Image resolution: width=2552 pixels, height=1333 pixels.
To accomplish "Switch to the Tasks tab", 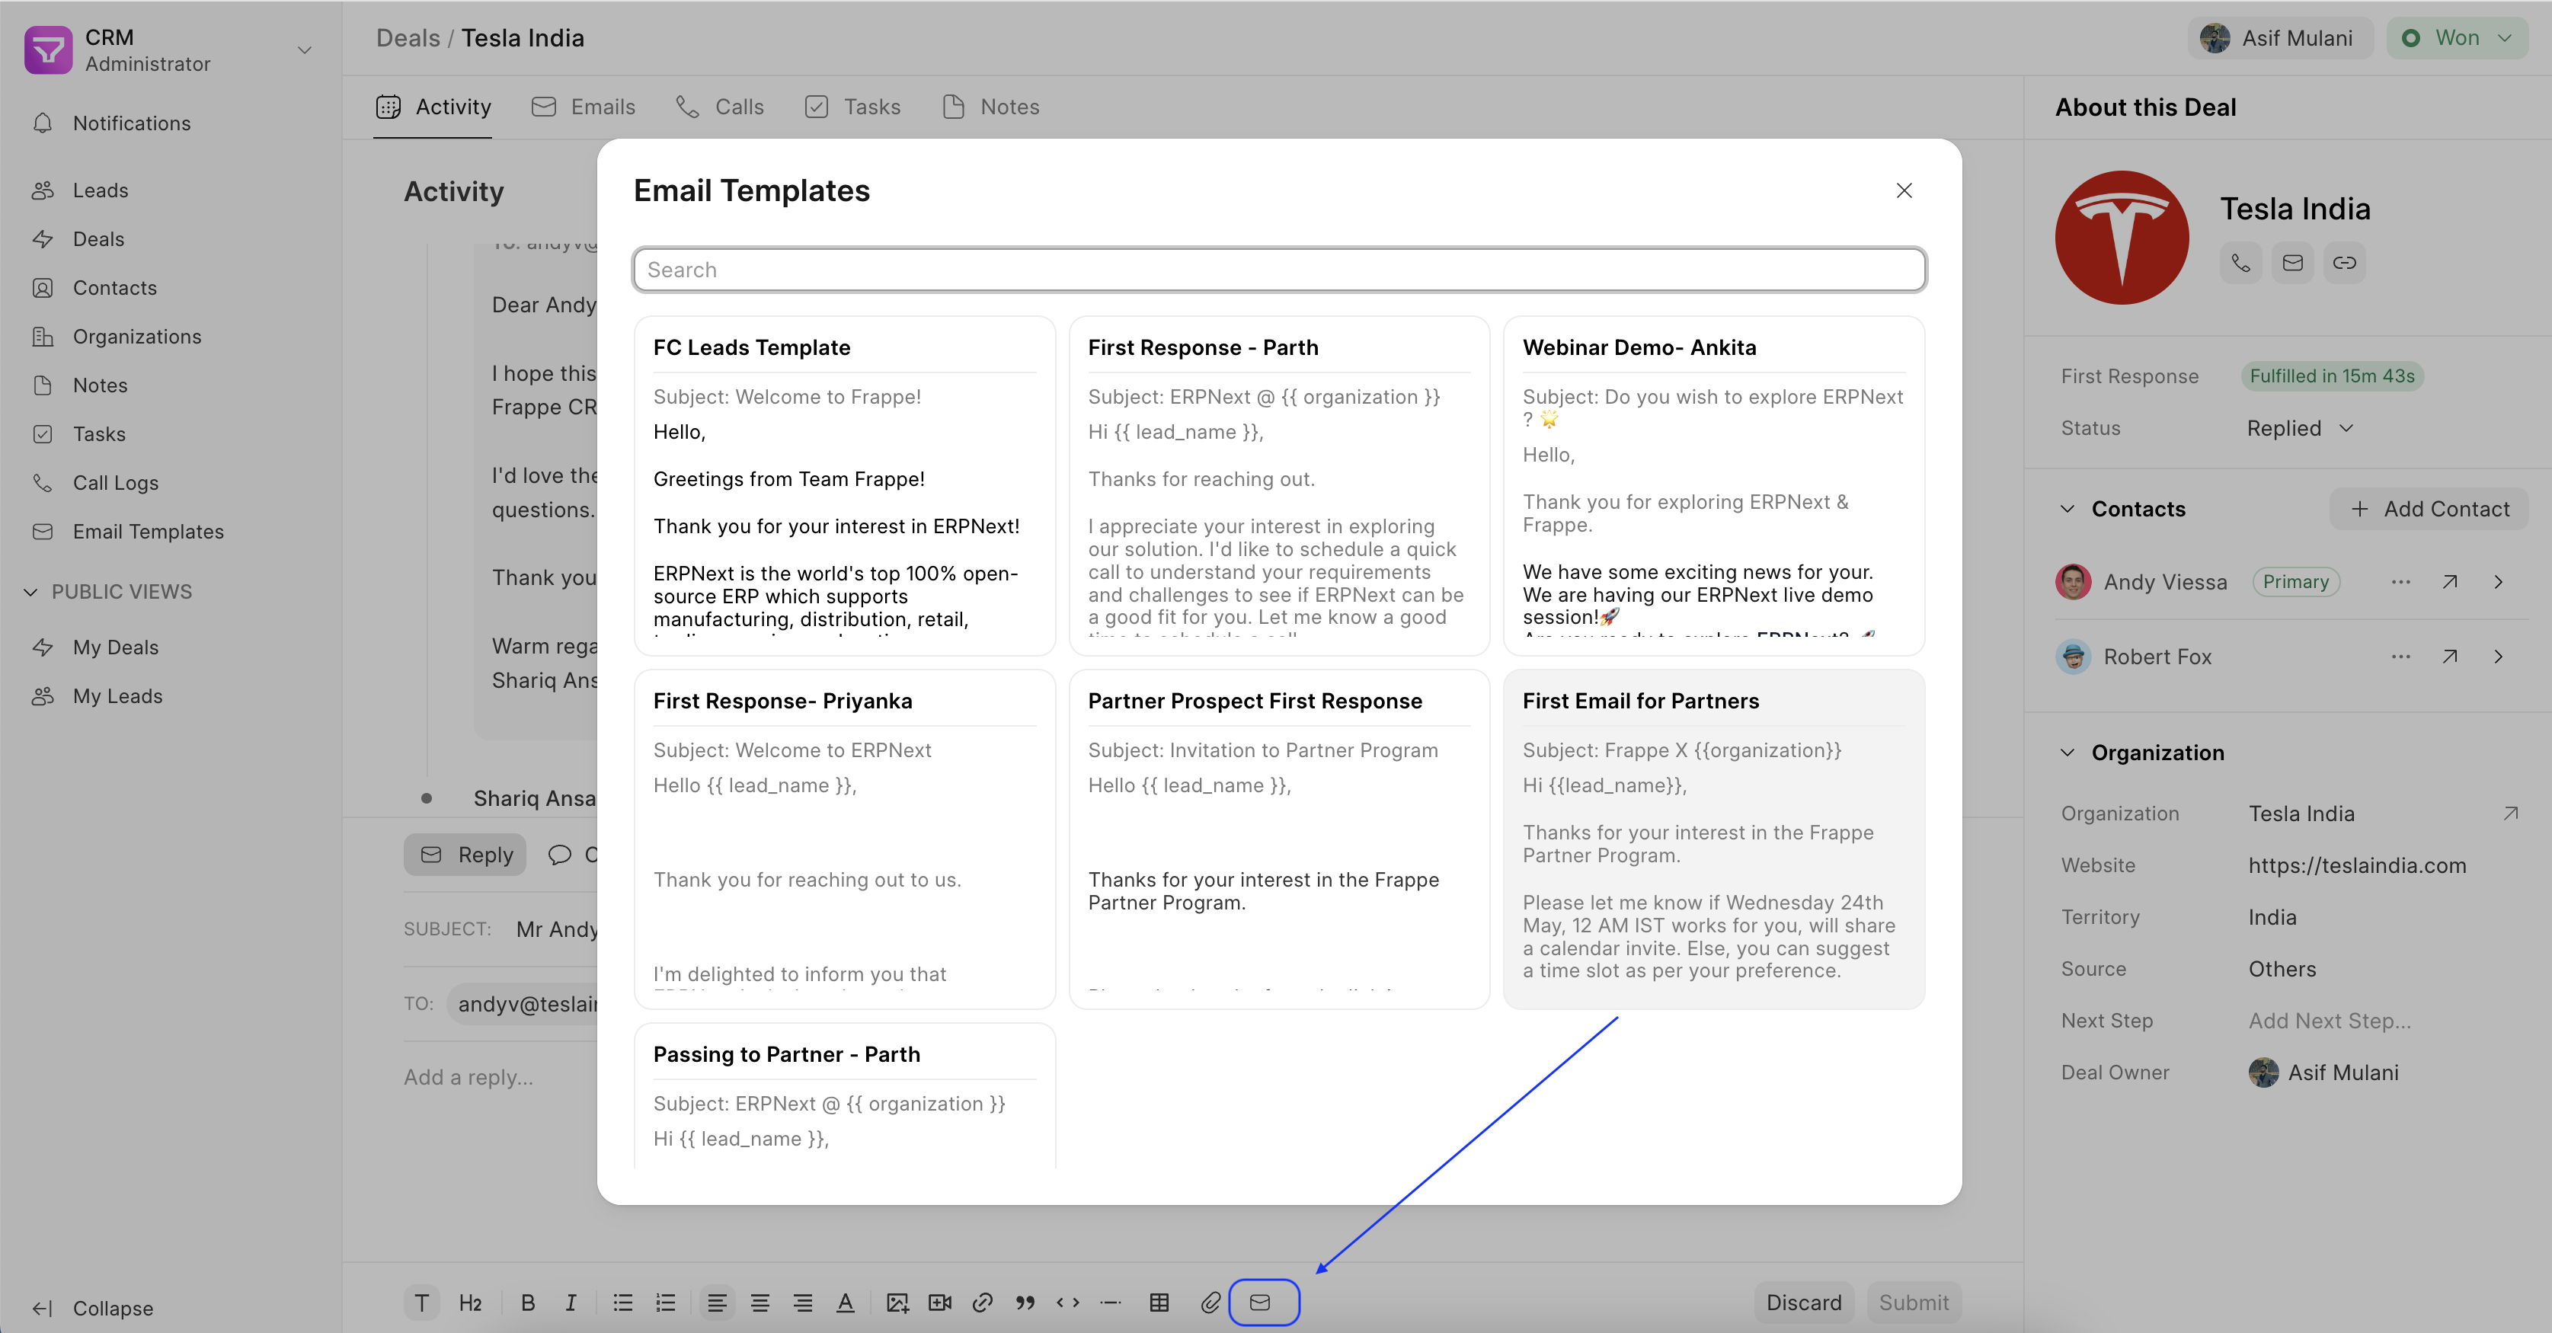I will pyautogui.click(x=853, y=107).
